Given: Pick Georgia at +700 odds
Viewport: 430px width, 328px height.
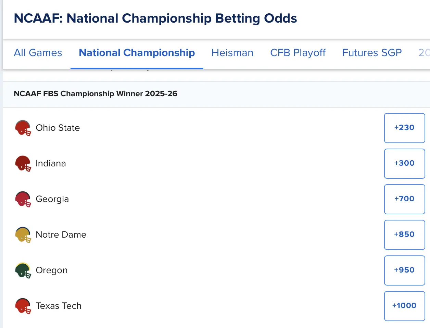Looking at the screenshot, I should point(404,199).
